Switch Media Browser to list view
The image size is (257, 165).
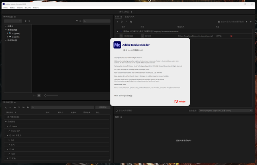coord(35,96)
